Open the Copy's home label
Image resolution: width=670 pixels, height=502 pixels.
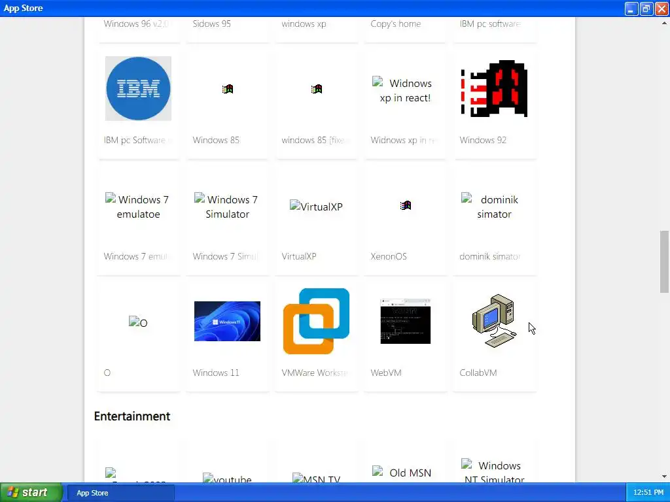396,24
